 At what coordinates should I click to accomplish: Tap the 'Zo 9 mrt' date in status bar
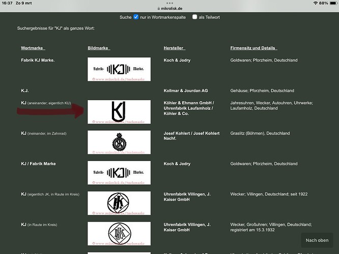tap(23, 3)
